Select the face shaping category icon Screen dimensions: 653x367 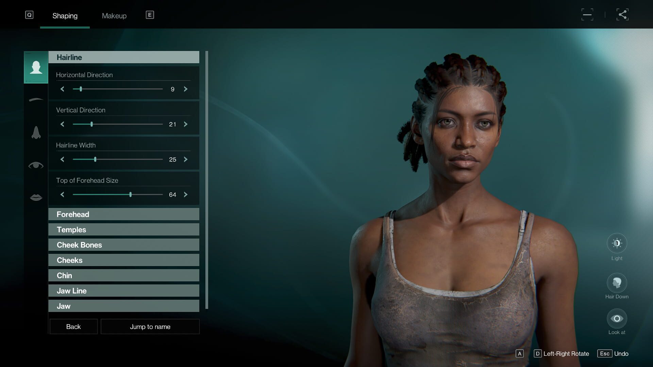point(36,67)
